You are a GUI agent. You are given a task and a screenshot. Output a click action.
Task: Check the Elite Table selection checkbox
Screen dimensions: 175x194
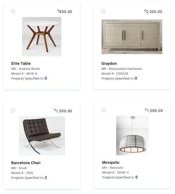pyautogui.click(x=13, y=11)
